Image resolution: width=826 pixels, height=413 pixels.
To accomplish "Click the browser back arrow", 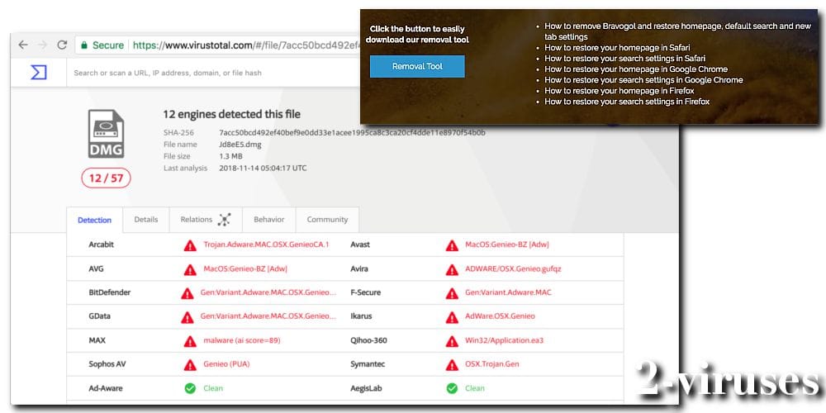I will (22, 45).
